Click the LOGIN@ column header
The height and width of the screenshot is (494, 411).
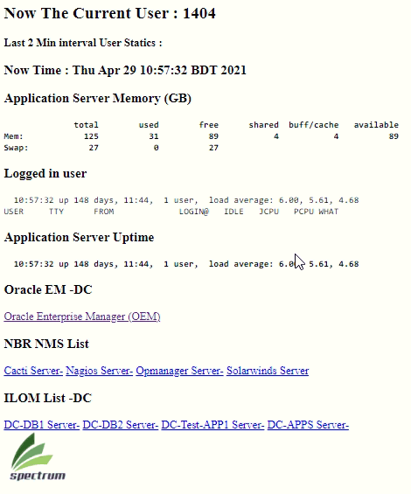click(194, 212)
